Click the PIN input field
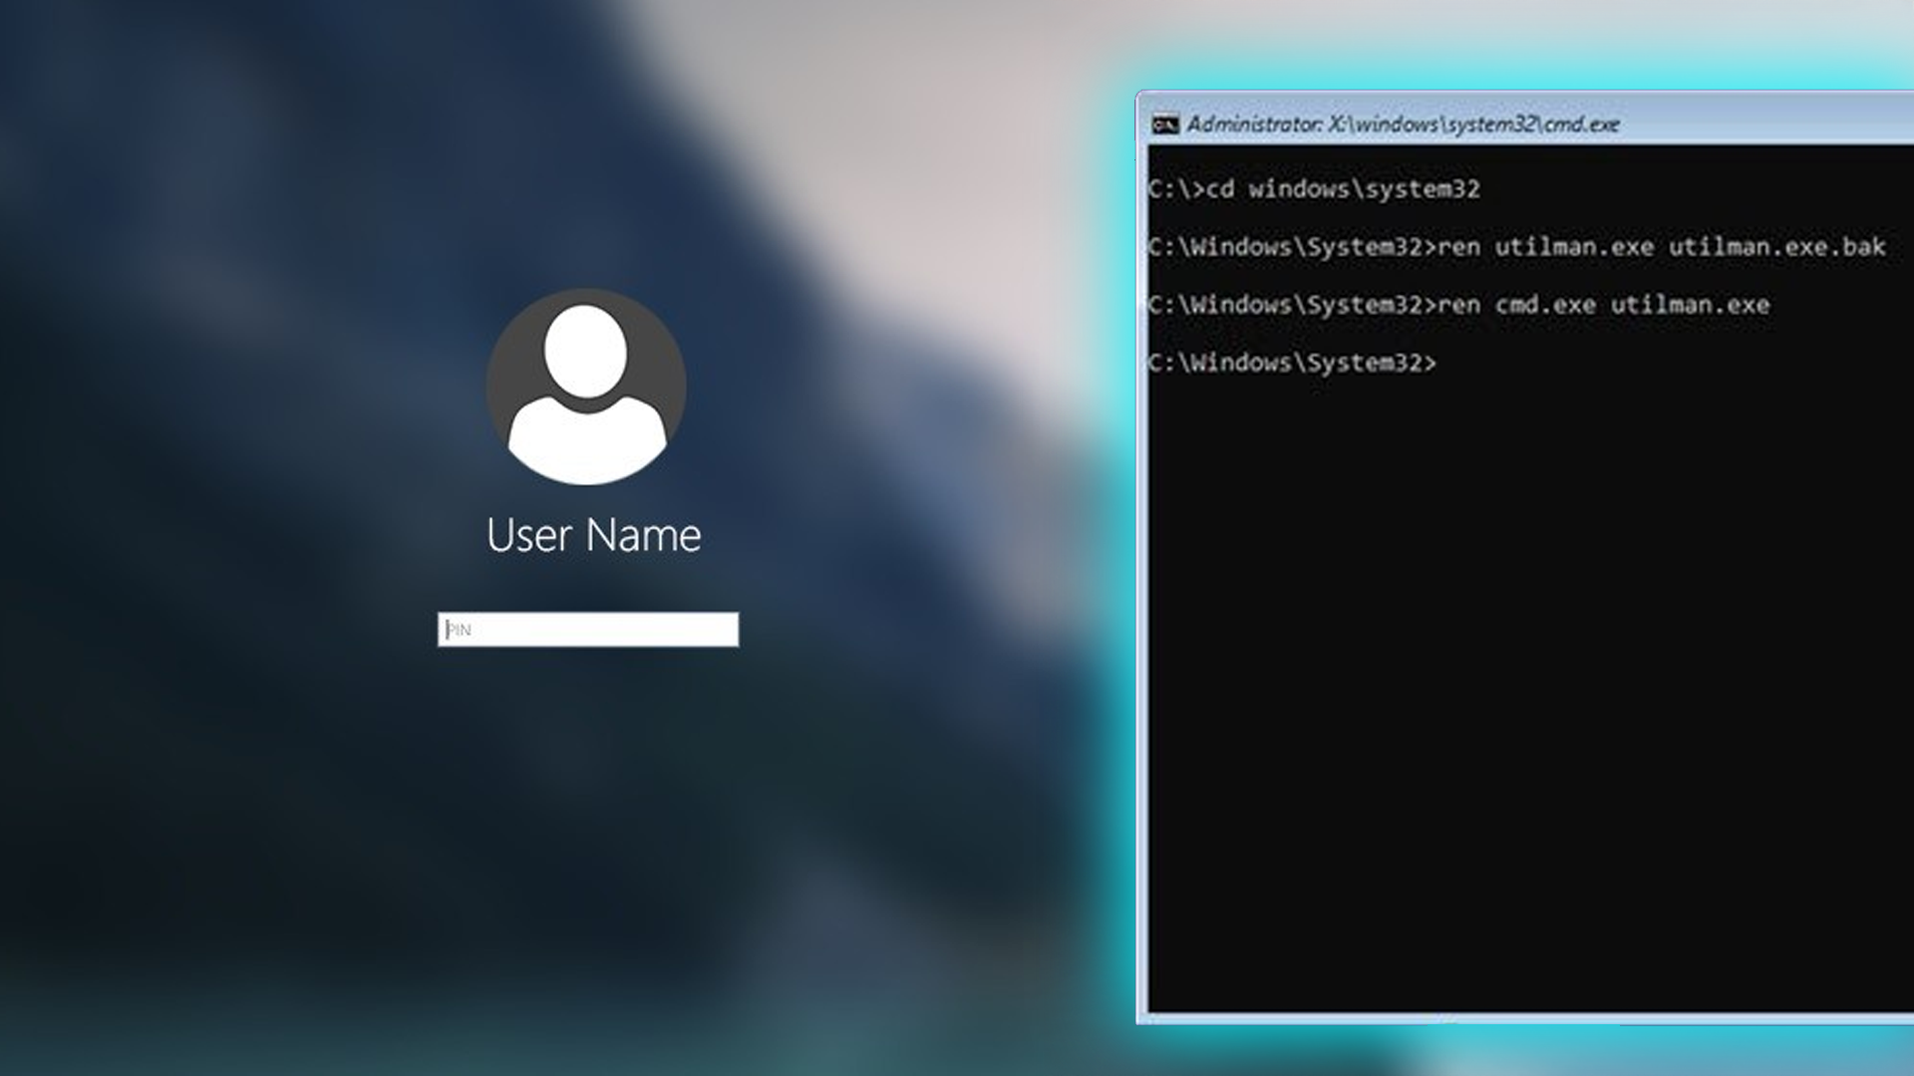 [588, 630]
